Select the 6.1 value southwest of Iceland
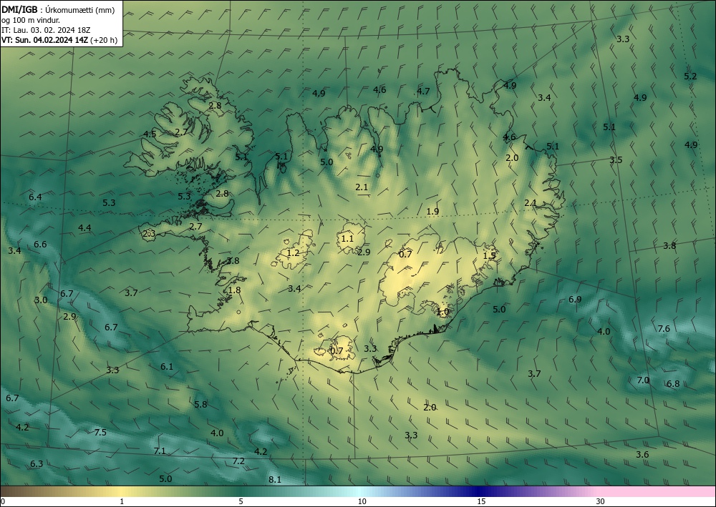This screenshot has height=507, width=716. 167,366
